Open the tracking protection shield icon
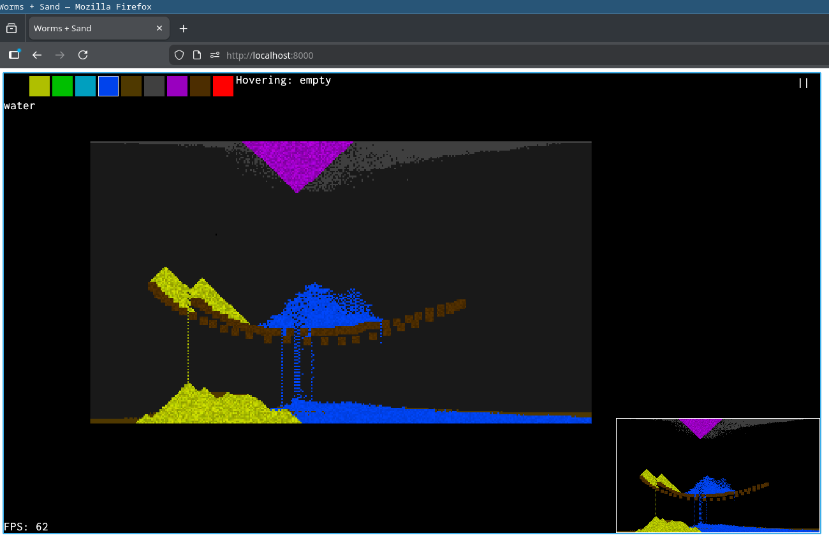The height and width of the screenshot is (547, 829). 179,56
